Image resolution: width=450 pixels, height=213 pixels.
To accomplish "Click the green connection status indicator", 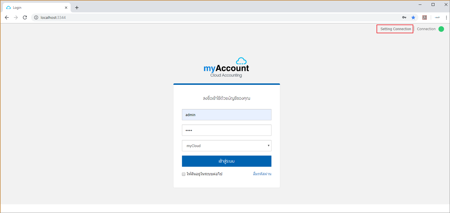I will pos(441,29).
